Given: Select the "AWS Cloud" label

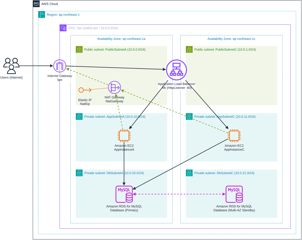Looking at the screenshot, I should (49, 4).
